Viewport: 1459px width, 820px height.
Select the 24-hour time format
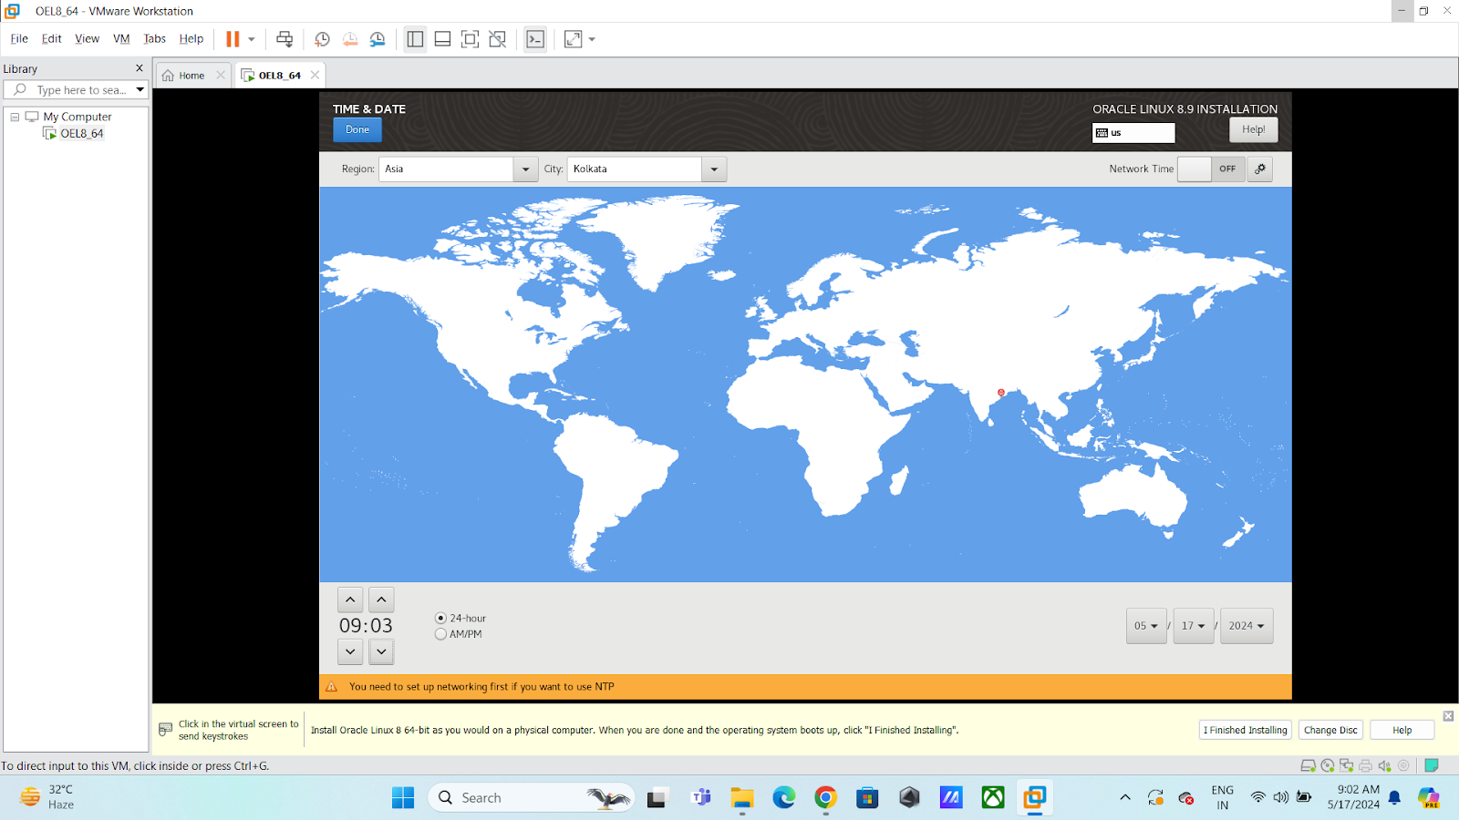pyautogui.click(x=460, y=618)
